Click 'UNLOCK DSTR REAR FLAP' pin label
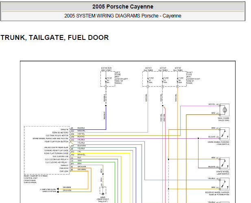Screen dimensions: 251x203 click(56, 147)
